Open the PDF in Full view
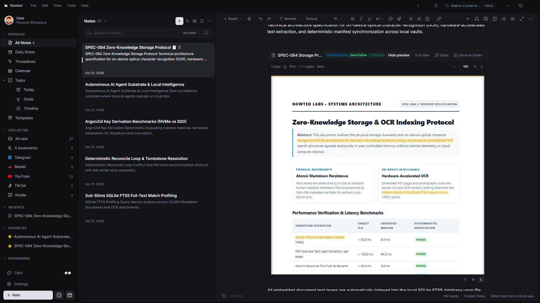Viewport: 540px width, 303px height. coord(422,55)
